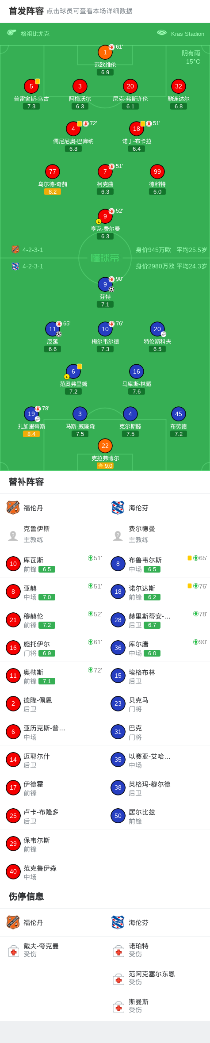Open player 乌尔德-奇赫 number 77 circle
This screenshot has width=210, height=1043.
(52, 172)
